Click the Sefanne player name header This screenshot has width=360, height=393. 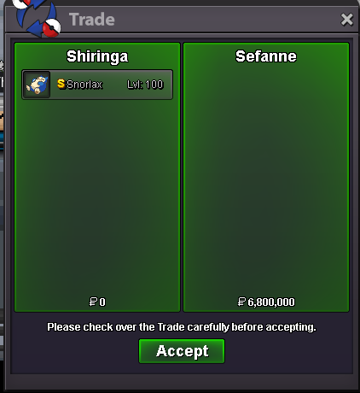point(266,56)
